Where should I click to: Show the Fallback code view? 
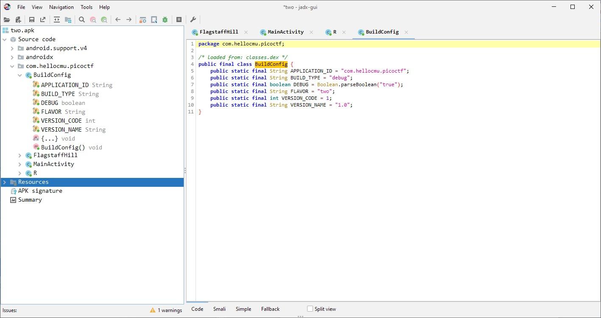(270, 309)
